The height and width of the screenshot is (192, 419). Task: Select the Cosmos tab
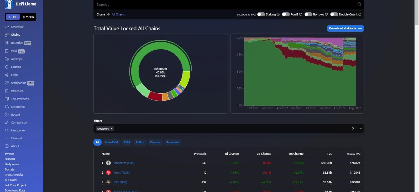155,142
